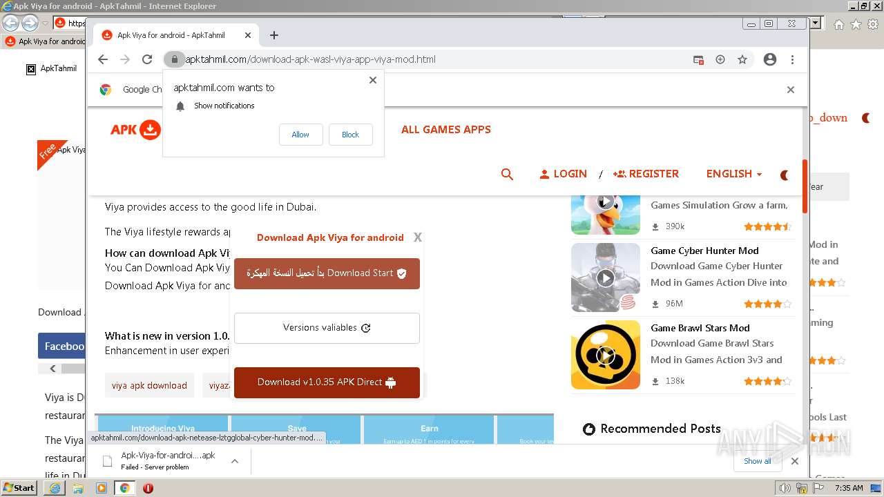Click the install plus-circle icon in address bar
884x497 pixels.
point(720,59)
